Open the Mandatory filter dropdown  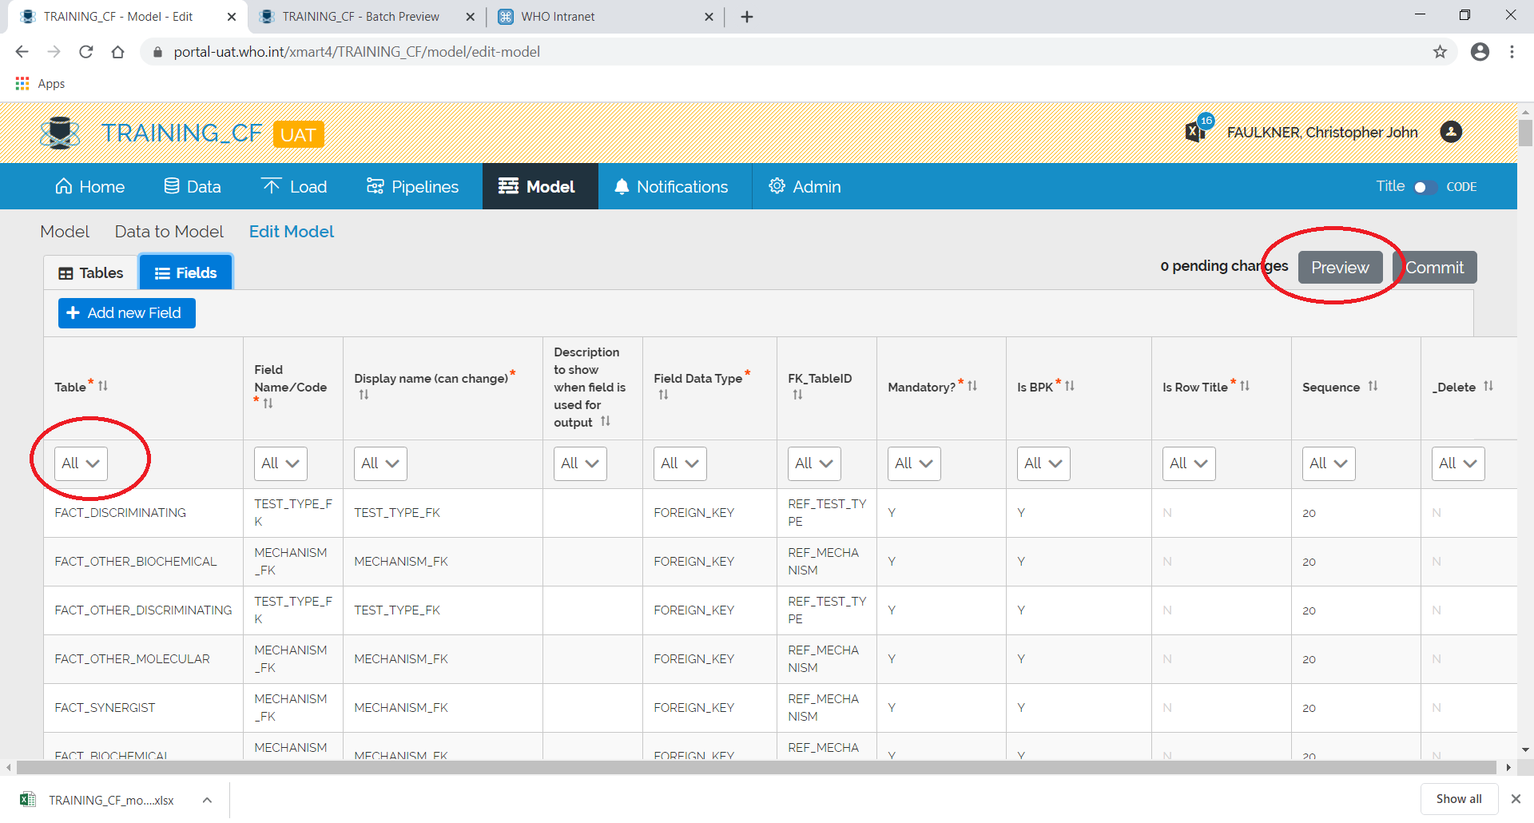(914, 463)
